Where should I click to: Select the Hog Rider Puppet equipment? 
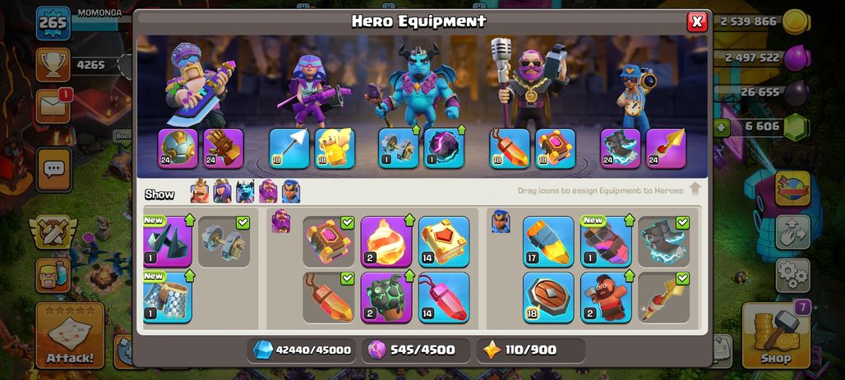pos(607,297)
